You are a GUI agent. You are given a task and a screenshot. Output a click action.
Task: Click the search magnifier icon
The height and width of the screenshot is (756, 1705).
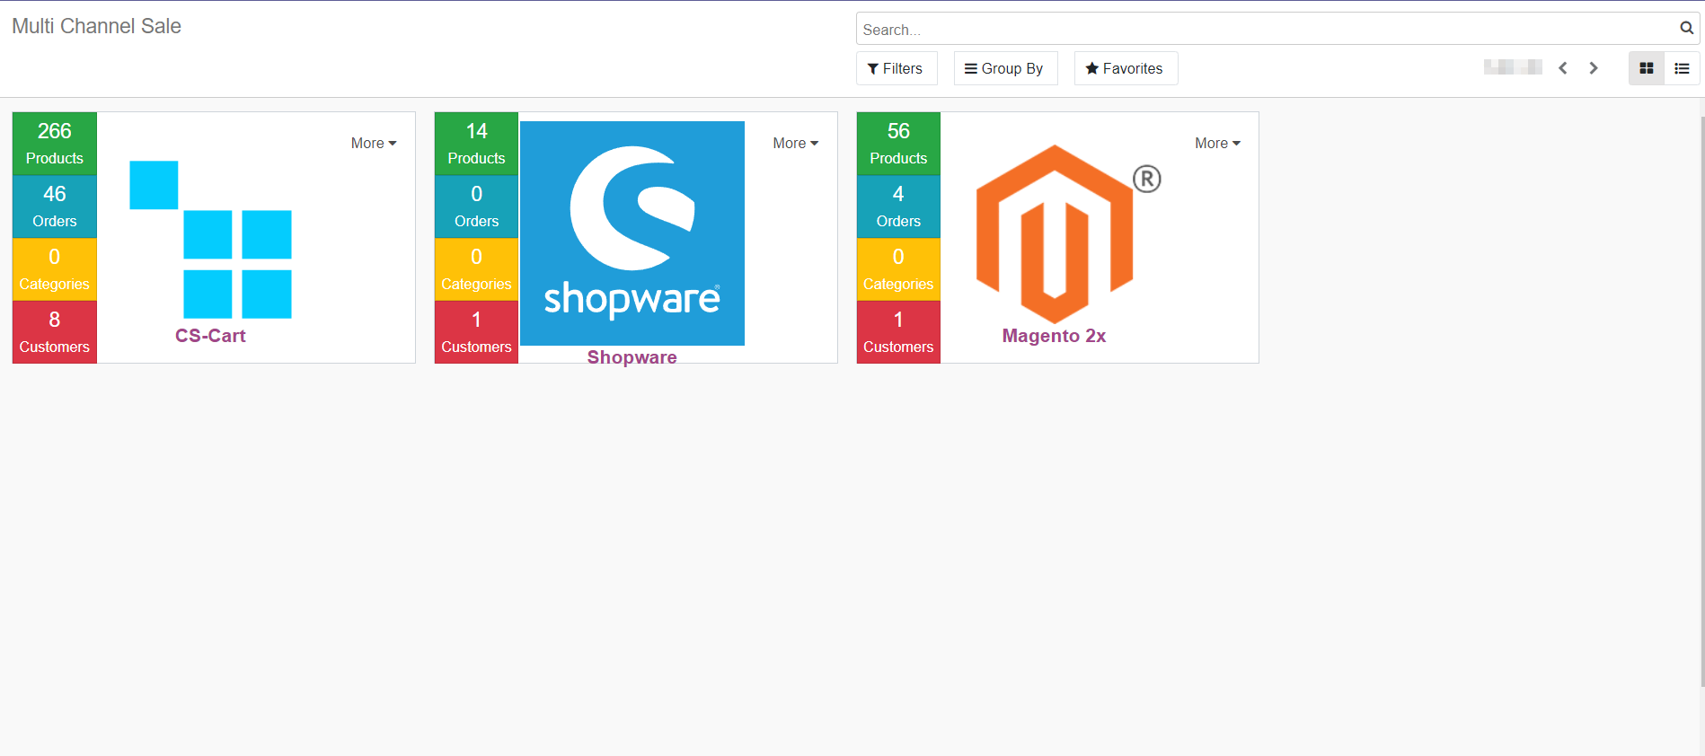(x=1686, y=29)
